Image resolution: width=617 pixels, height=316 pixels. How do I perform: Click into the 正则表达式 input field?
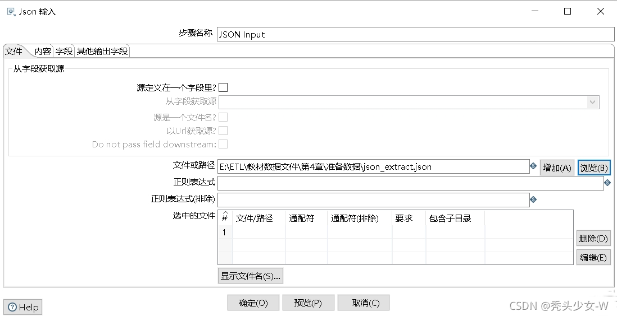(x=410, y=183)
